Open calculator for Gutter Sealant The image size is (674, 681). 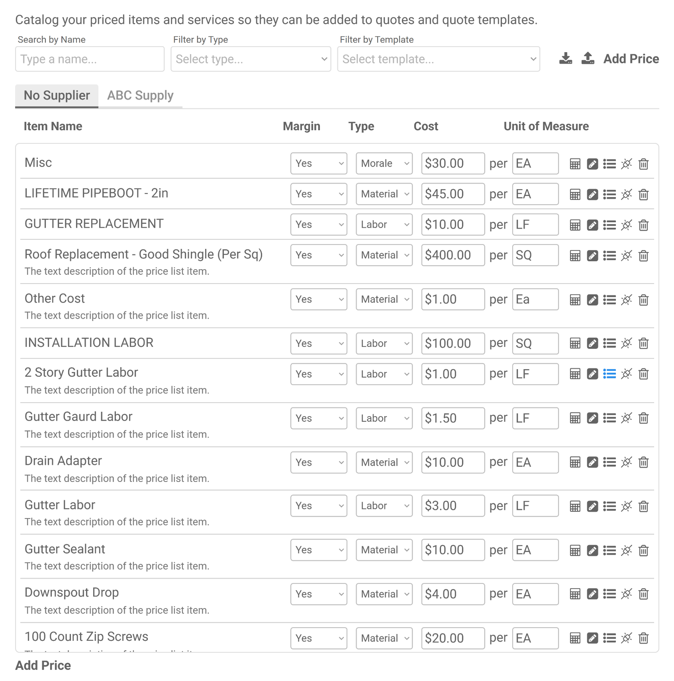575,551
